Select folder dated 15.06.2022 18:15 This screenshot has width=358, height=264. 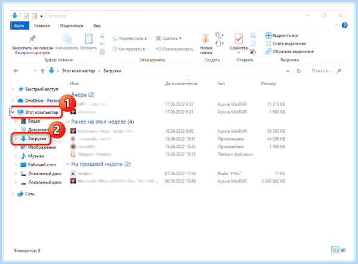pos(178,154)
